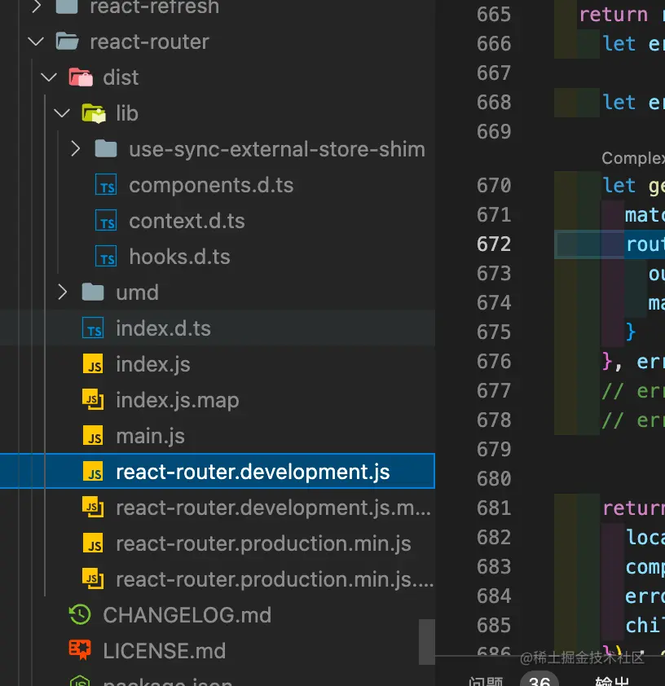
Task: Open react-router.production.min.js file
Action: tap(263, 543)
